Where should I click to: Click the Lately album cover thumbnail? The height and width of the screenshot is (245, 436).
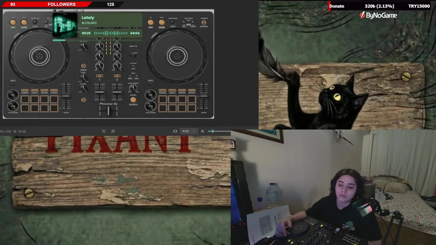tap(65, 26)
